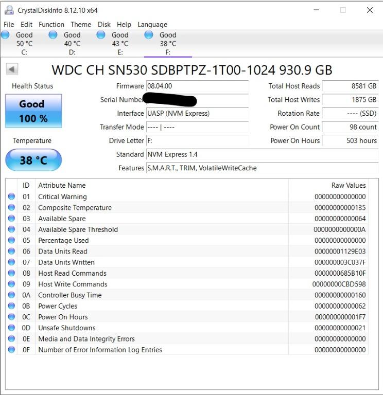Click status orb of Available Spare row
Screen dimensions: 383x395
click(11, 218)
